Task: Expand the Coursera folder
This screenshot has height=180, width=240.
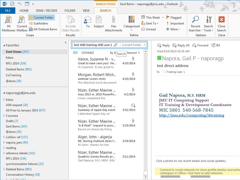Action: [x=4, y=116]
